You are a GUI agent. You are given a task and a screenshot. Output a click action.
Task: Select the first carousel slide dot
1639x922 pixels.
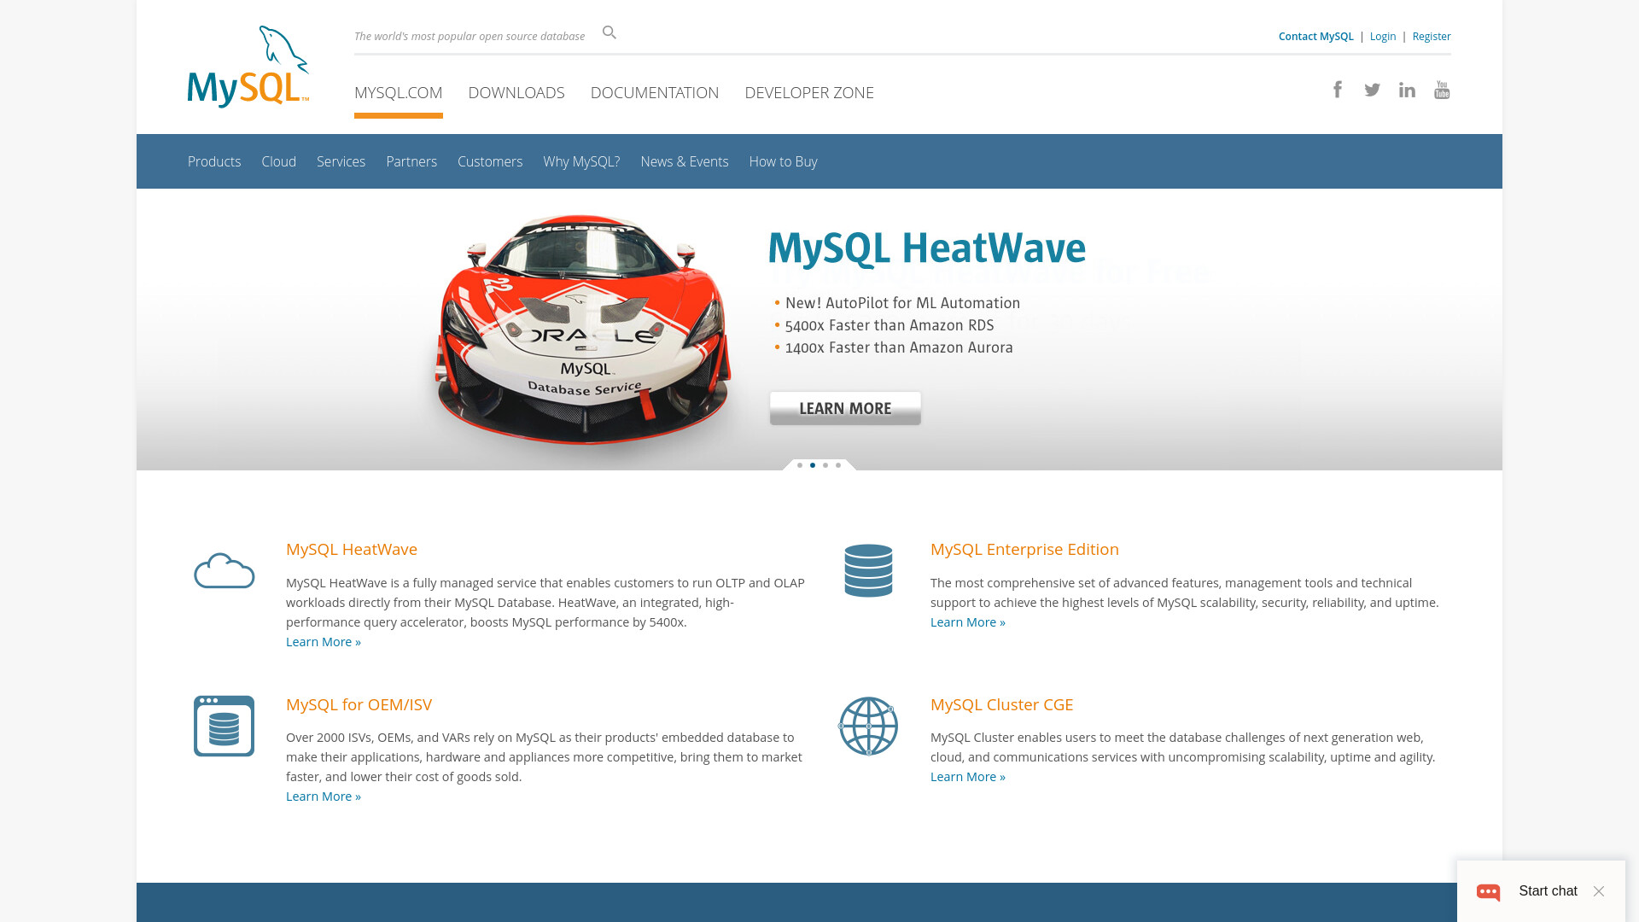[x=800, y=465]
